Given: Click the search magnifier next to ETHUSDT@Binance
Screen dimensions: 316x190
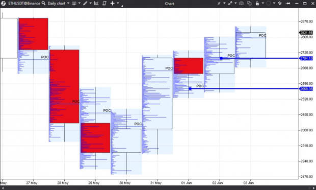Looking at the screenshot, I should (43, 4).
